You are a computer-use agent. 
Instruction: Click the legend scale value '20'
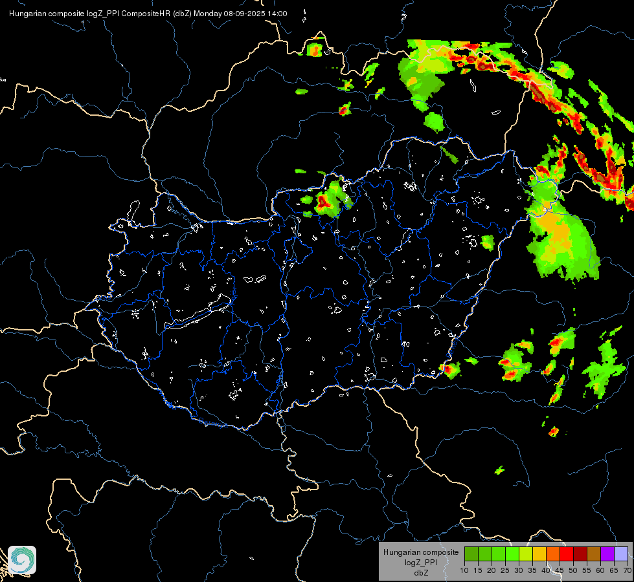tap(492, 571)
